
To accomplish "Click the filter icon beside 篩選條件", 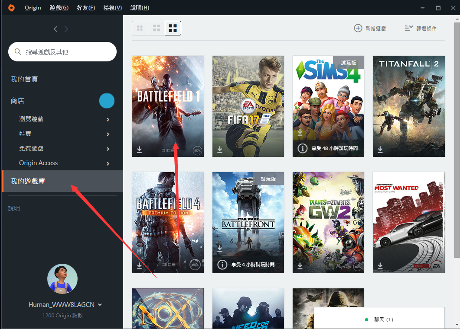I will click(409, 28).
